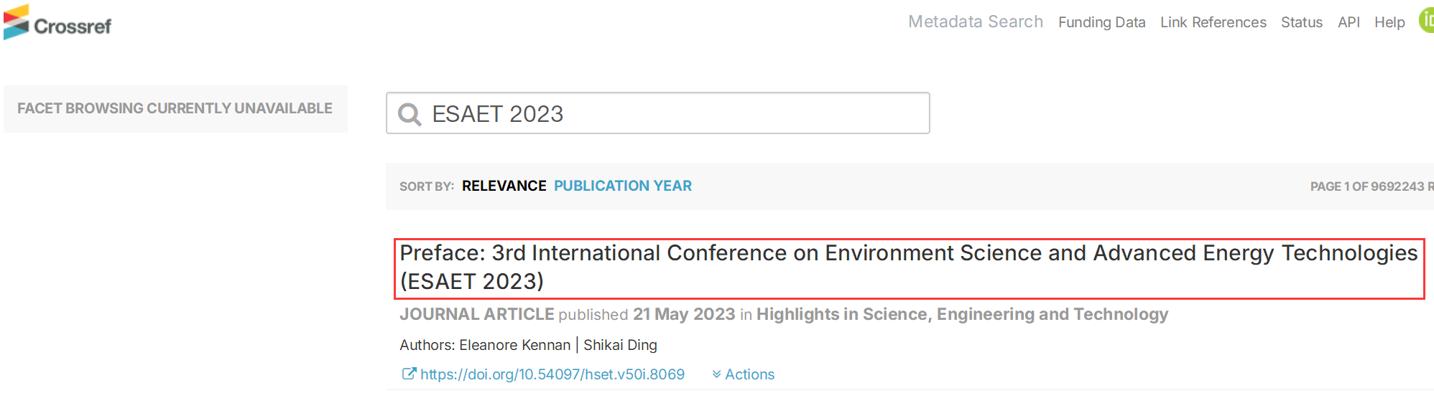Open the Metadata Search menu item
This screenshot has width=1434, height=393.
[976, 22]
